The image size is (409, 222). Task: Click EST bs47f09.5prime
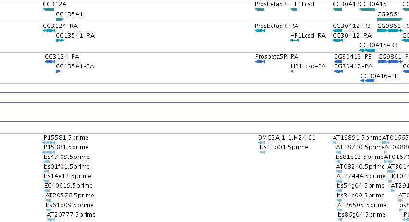47,162
